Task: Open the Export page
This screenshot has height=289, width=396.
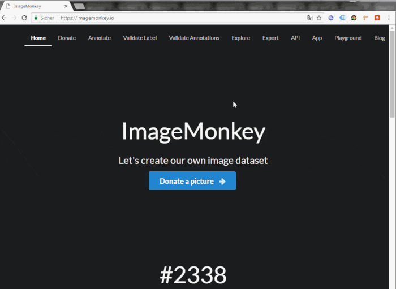Action: pos(270,38)
